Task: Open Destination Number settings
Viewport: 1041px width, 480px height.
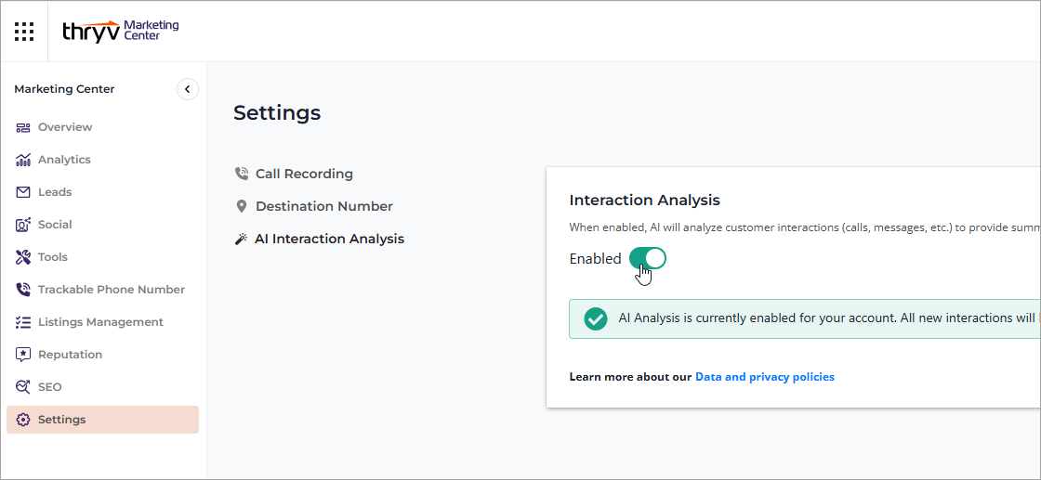Action: [323, 206]
